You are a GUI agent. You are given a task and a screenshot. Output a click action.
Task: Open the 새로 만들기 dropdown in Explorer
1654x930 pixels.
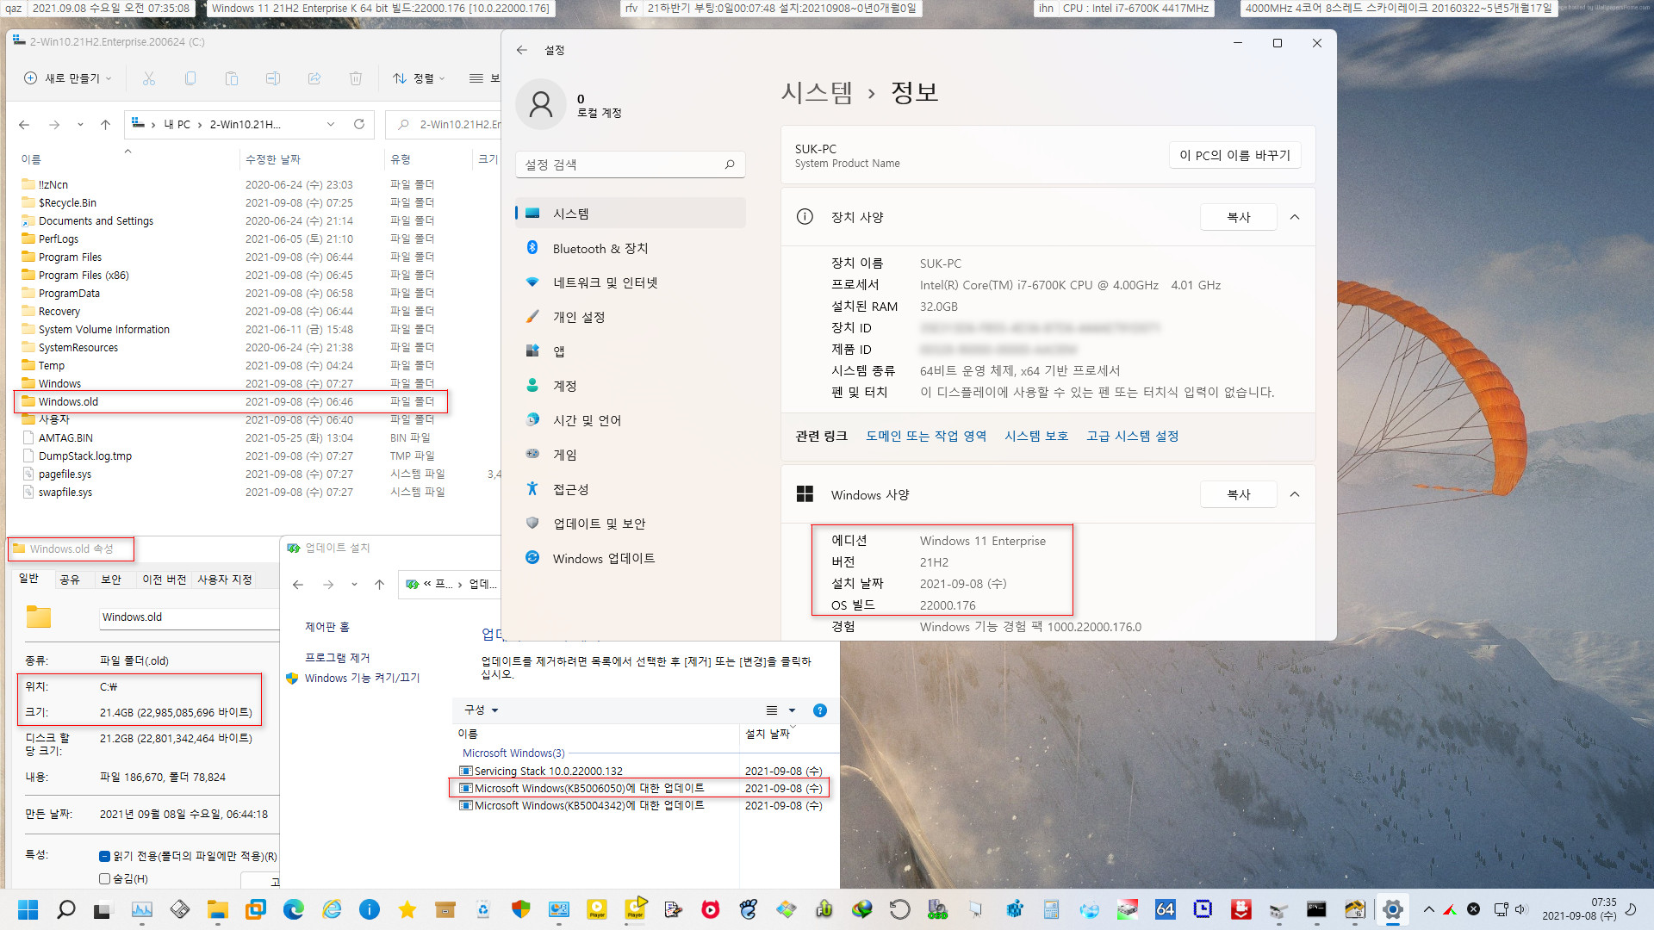pyautogui.click(x=68, y=78)
